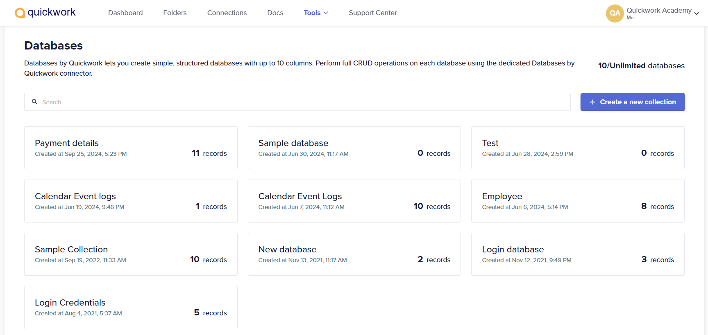Click the plus icon in Create a new collection

click(592, 102)
